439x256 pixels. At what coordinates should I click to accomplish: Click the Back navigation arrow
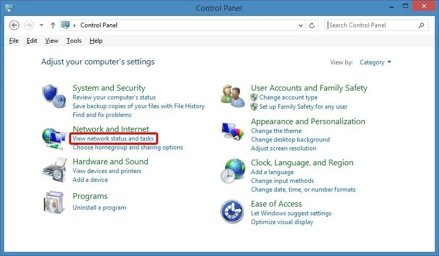pos(14,25)
